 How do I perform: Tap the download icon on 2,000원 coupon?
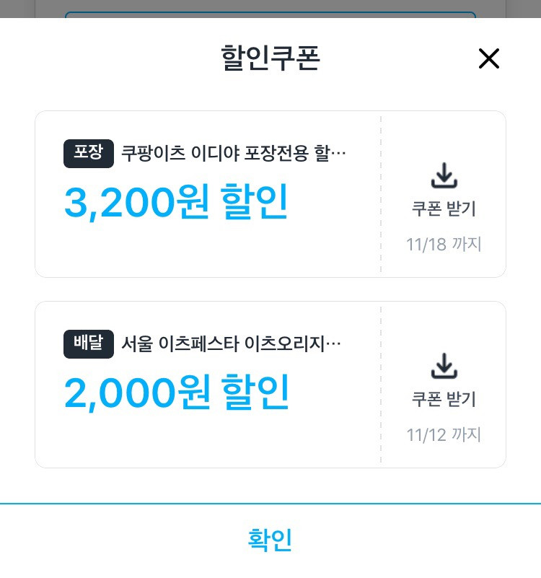[x=444, y=366]
